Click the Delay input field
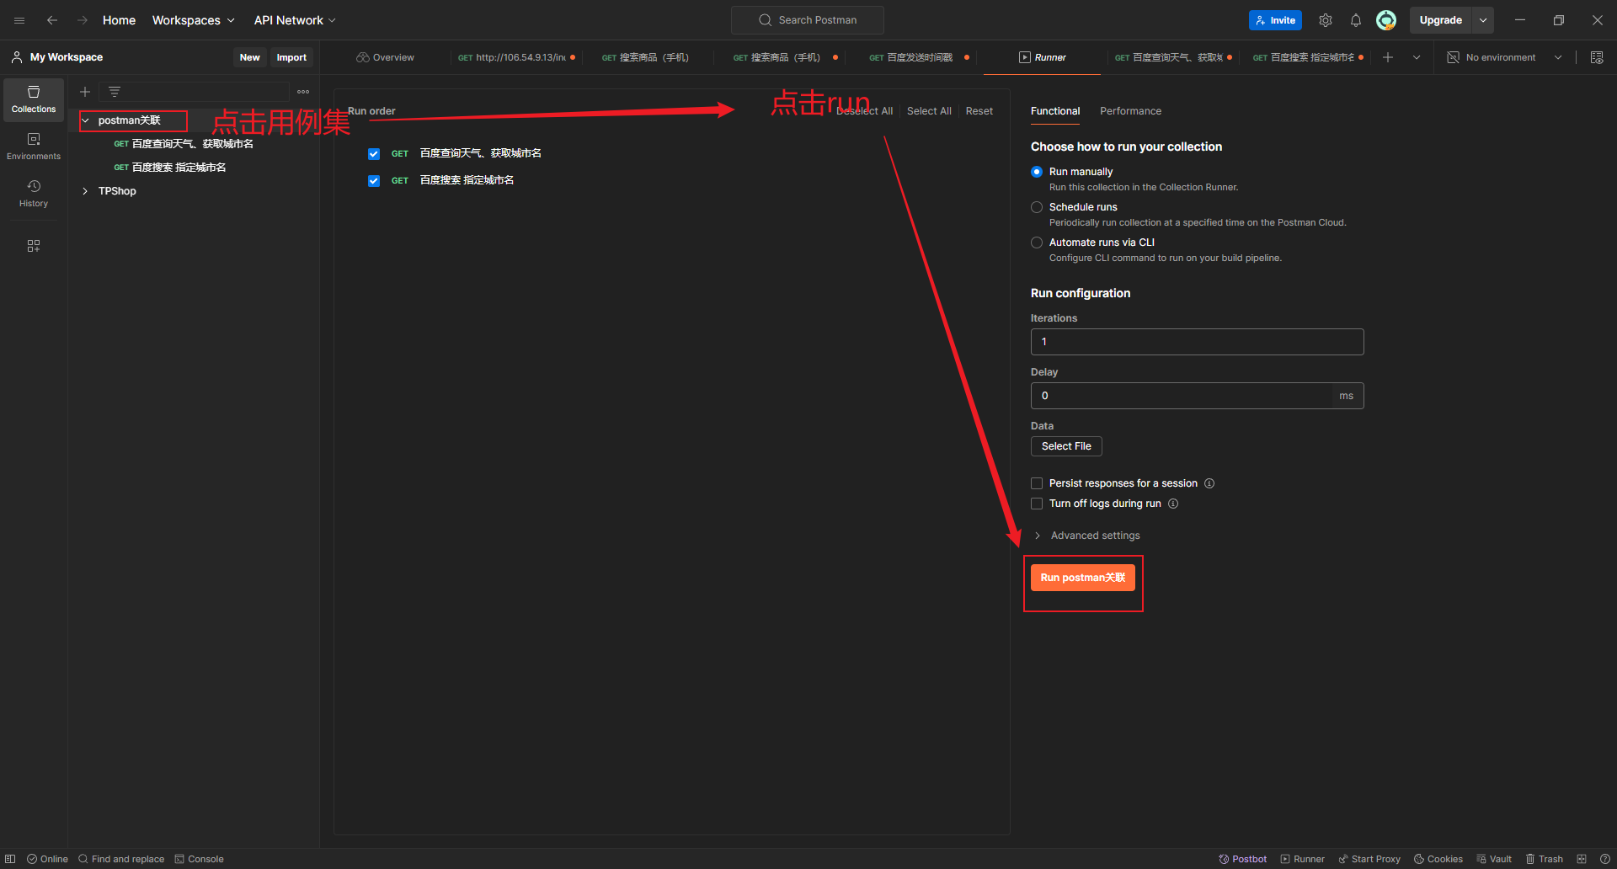The image size is (1617, 869). click(1198, 396)
